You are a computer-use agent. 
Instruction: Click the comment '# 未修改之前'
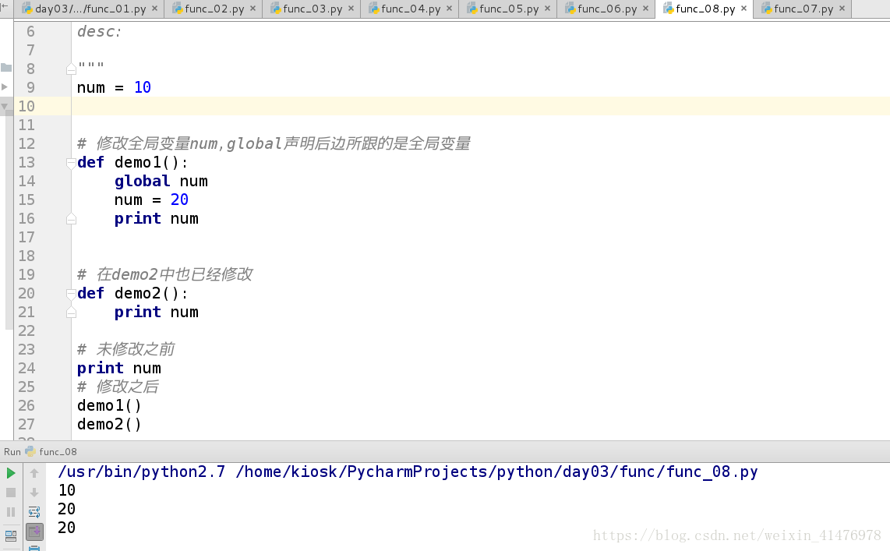[126, 349]
